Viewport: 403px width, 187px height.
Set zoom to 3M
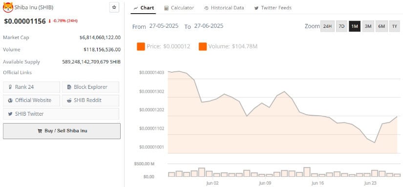pos(368,26)
